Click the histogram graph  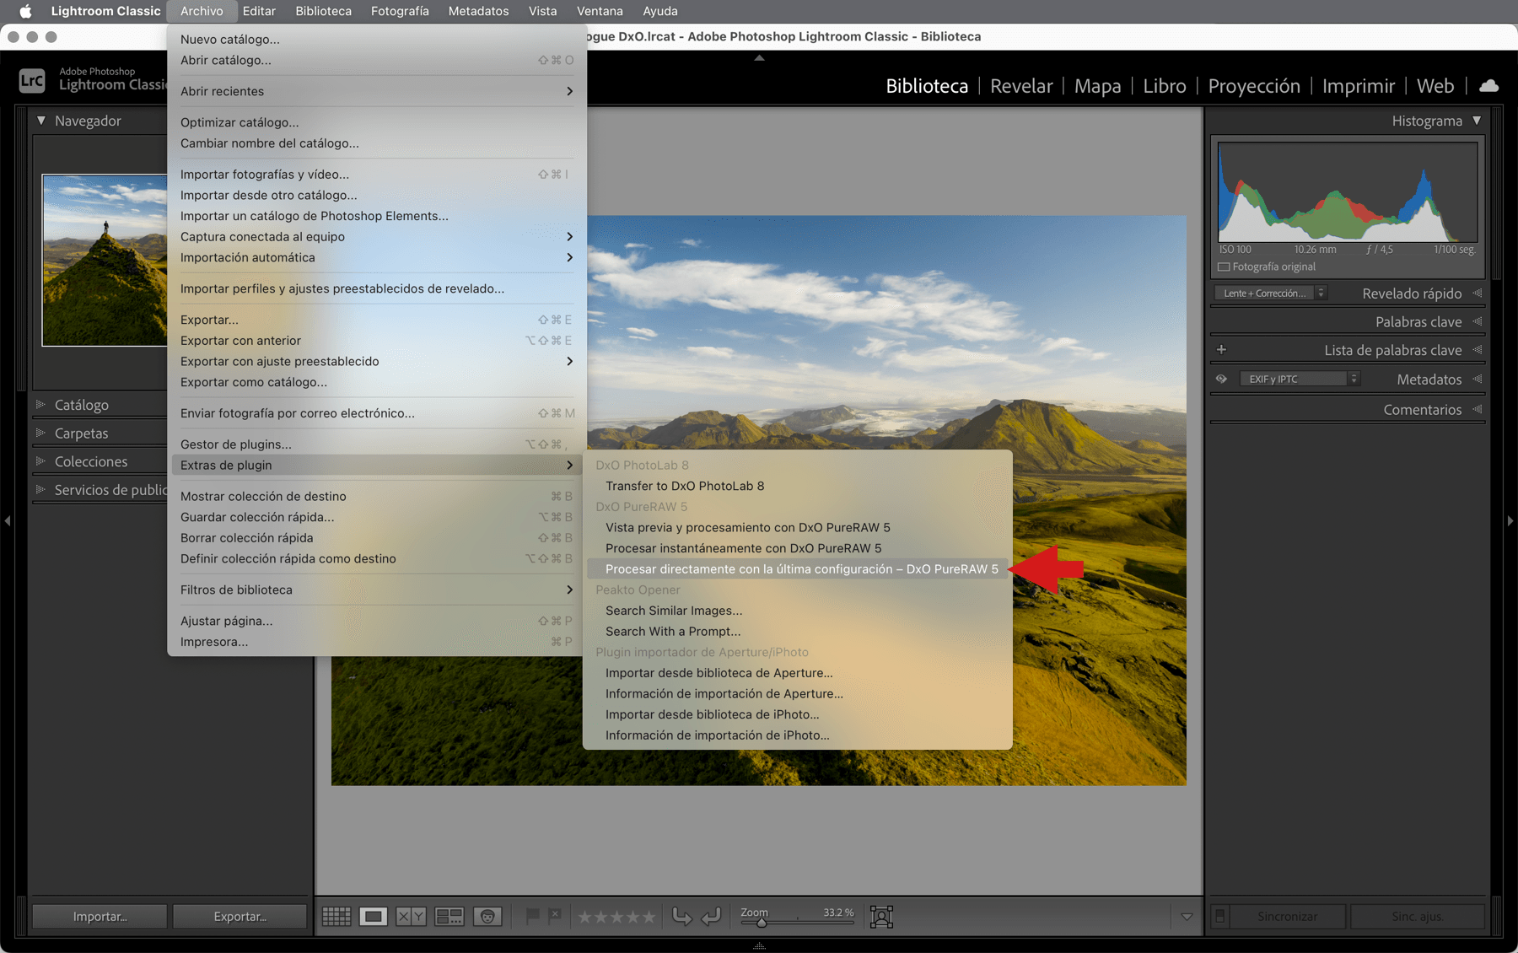pyautogui.click(x=1348, y=191)
